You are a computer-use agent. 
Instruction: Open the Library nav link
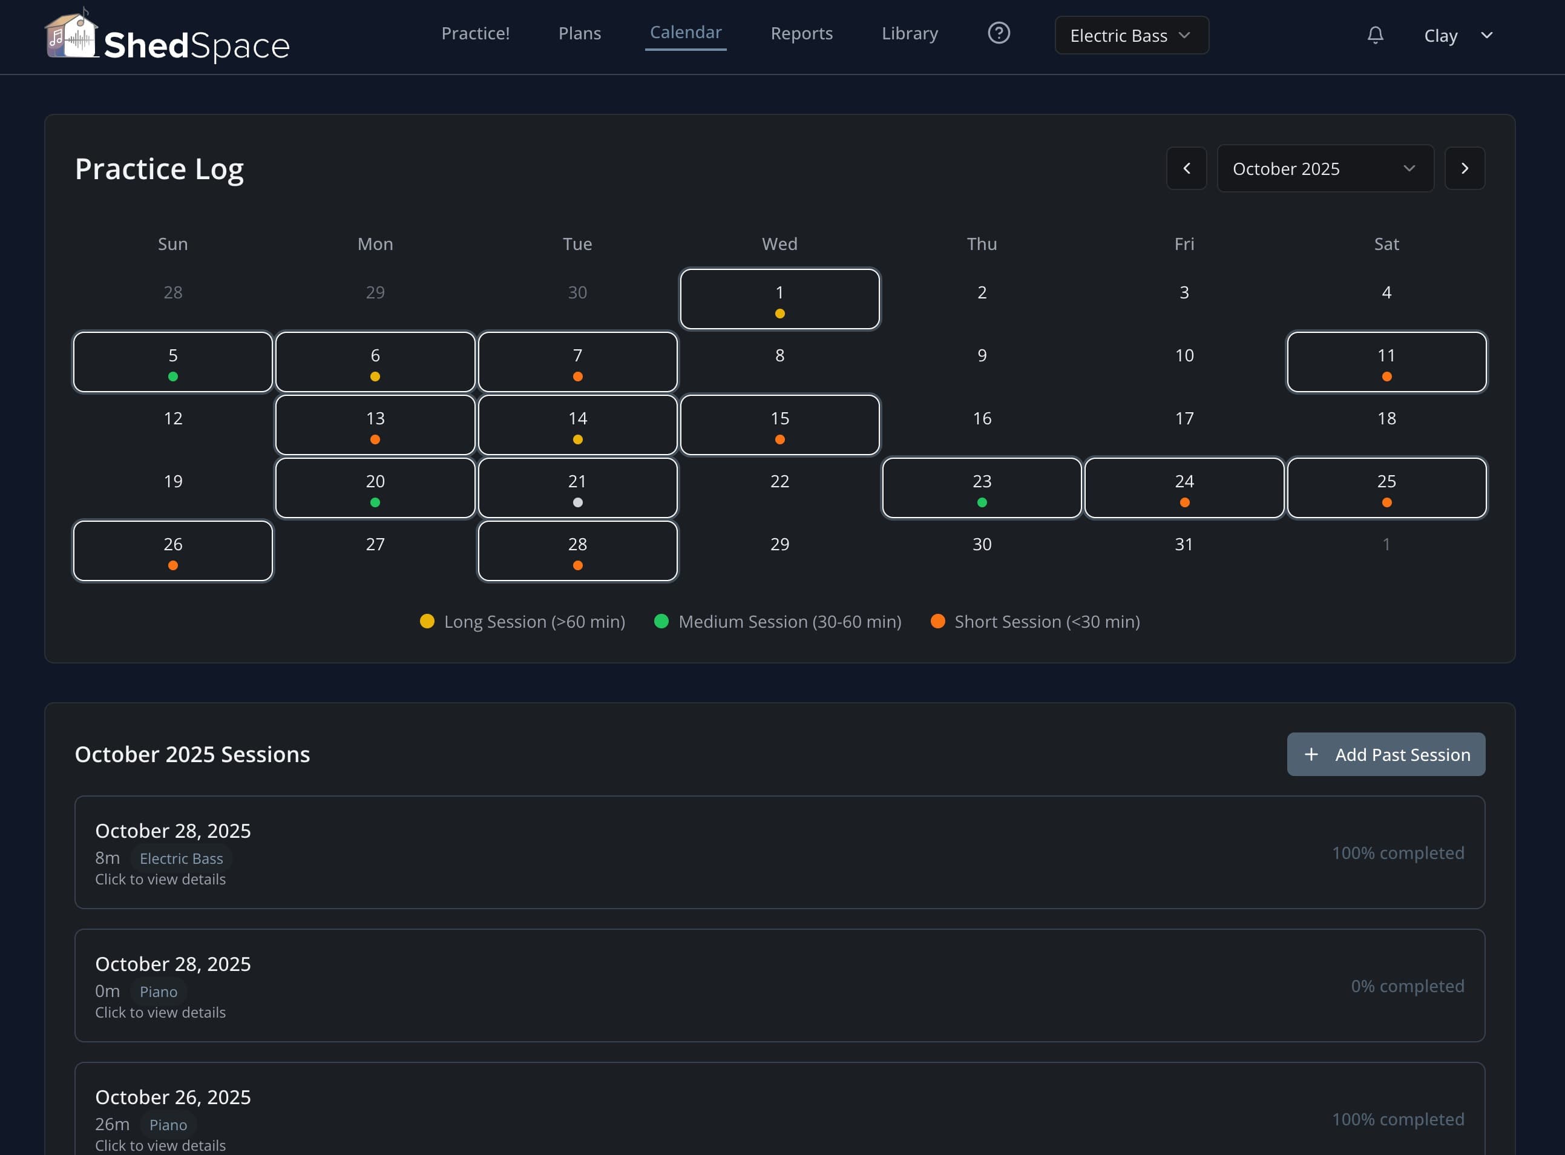coord(910,33)
